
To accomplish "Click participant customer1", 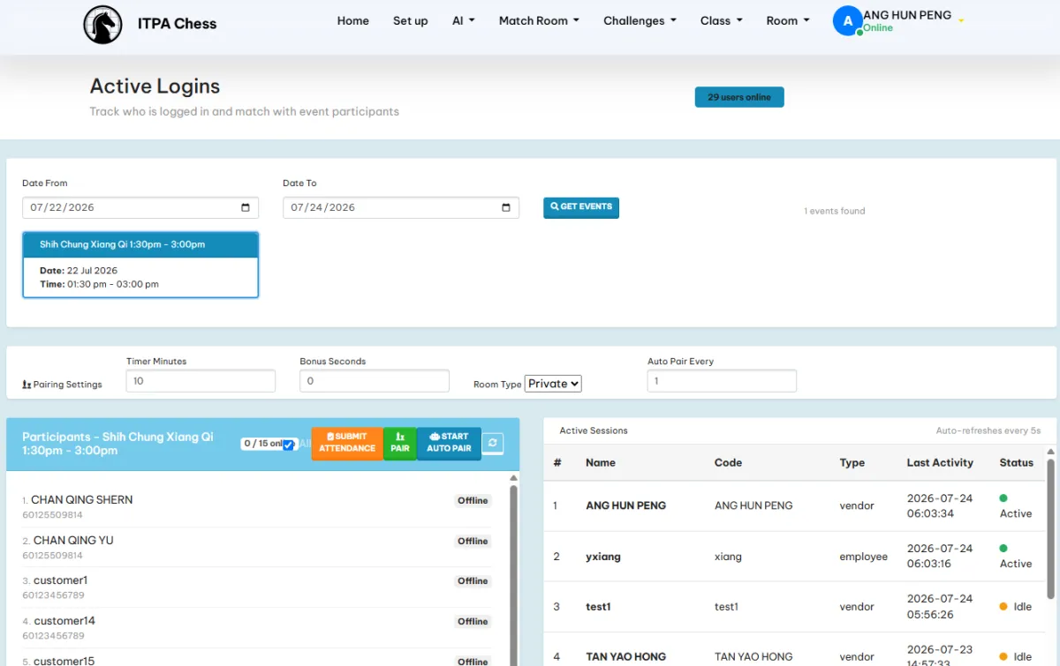I will point(60,580).
